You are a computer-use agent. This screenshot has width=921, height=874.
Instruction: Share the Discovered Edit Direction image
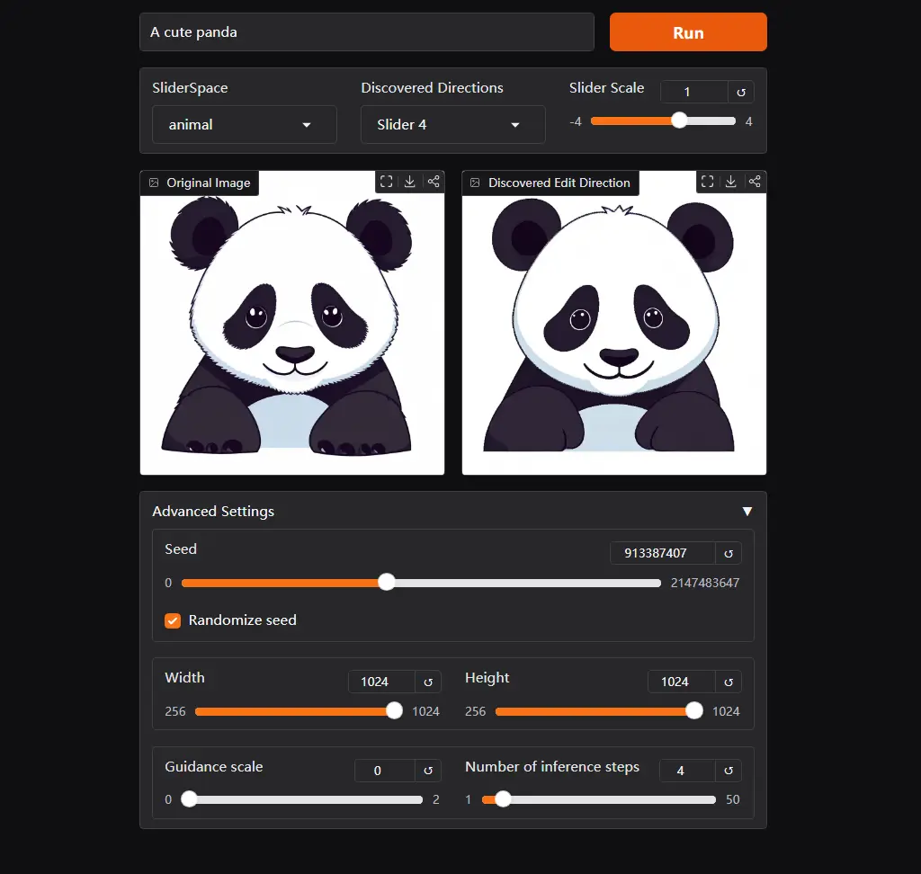pyautogui.click(x=755, y=182)
